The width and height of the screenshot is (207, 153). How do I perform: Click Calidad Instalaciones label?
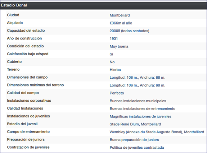click(x=25, y=108)
